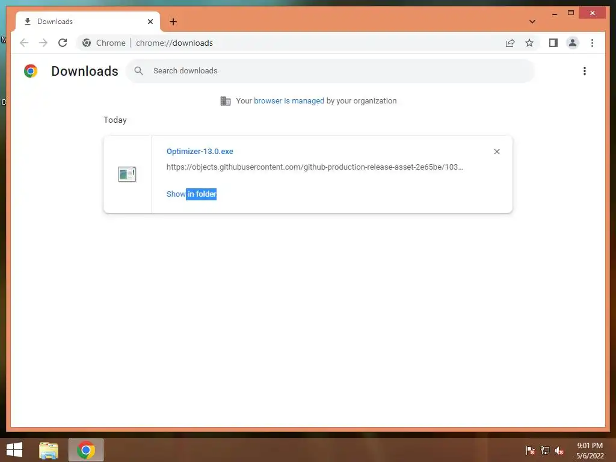Maximize the Chrome window
This screenshot has height=462, width=616.
click(x=571, y=13)
